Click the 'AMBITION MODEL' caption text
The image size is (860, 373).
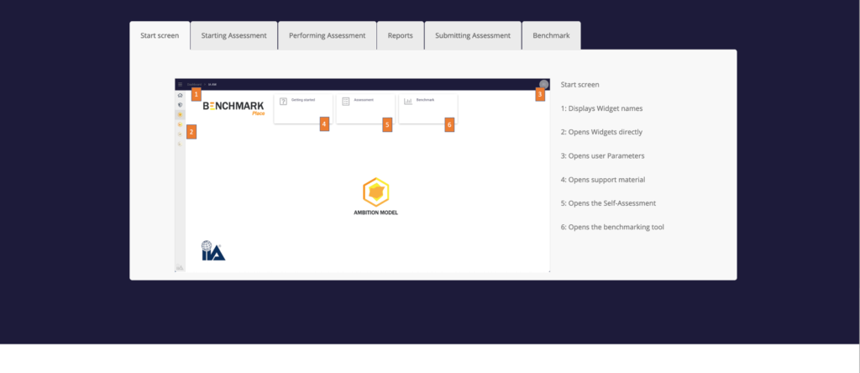tap(375, 213)
